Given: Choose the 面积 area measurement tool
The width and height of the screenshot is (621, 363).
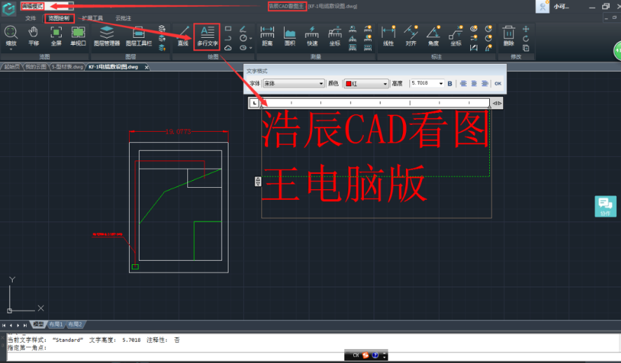Looking at the screenshot, I should pos(289,35).
